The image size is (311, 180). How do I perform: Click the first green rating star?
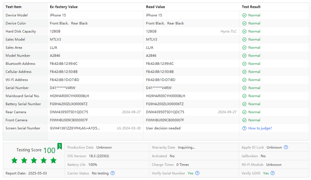click(x=14, y=160)
